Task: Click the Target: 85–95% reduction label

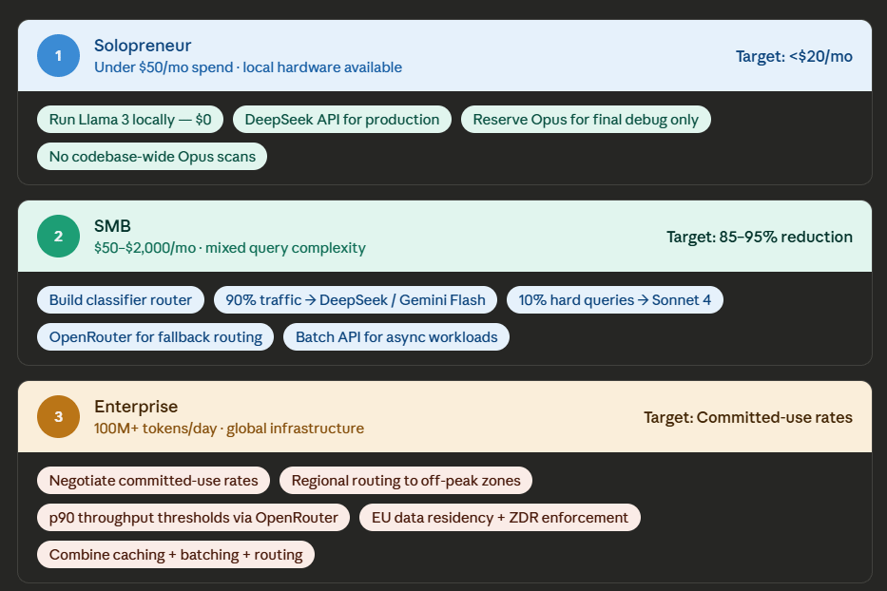Action: click(x=760, y=237)
